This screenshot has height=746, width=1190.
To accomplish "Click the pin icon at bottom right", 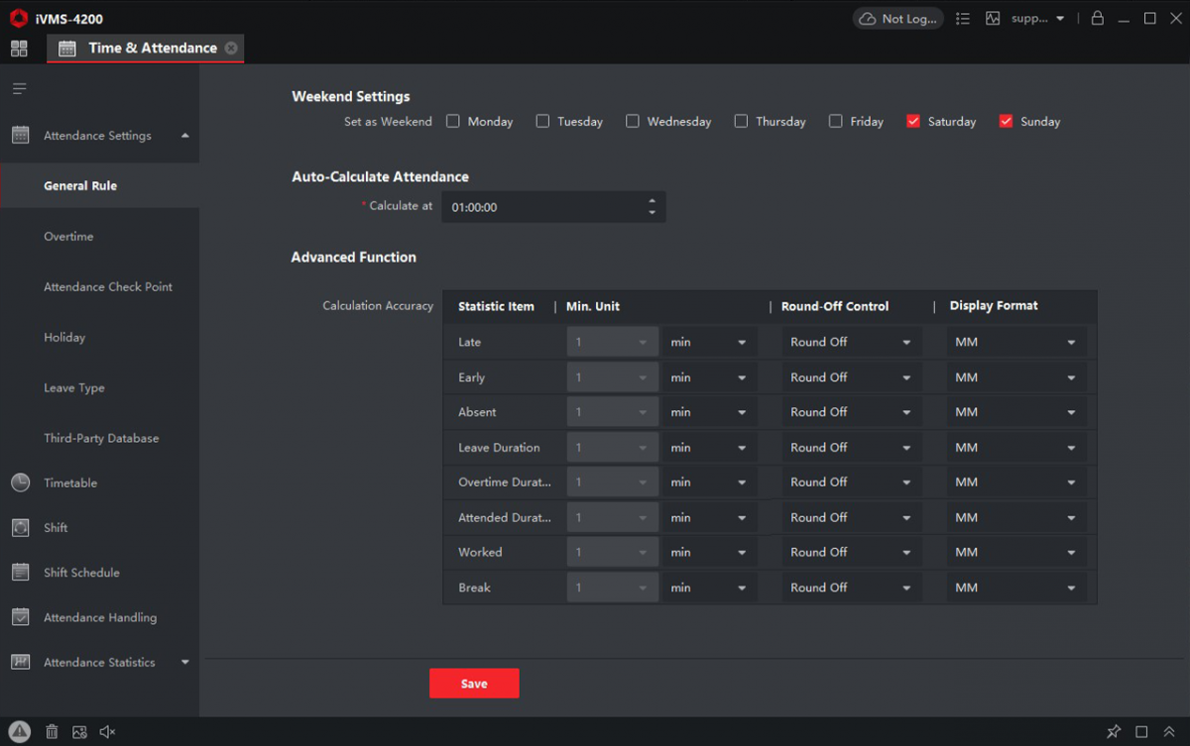I will point(1114,732).
